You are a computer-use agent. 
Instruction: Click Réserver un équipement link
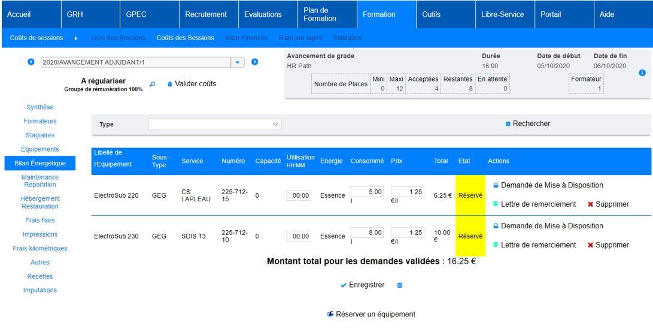pyautogui.click(x=375, y=314)
